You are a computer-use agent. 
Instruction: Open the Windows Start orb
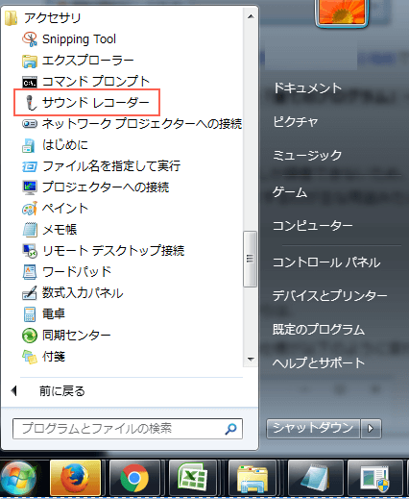click(x=18, y=478)
